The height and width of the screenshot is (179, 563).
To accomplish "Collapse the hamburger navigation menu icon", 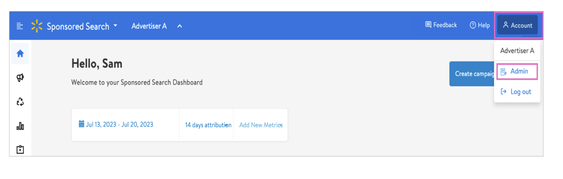I will click(20, 26).
